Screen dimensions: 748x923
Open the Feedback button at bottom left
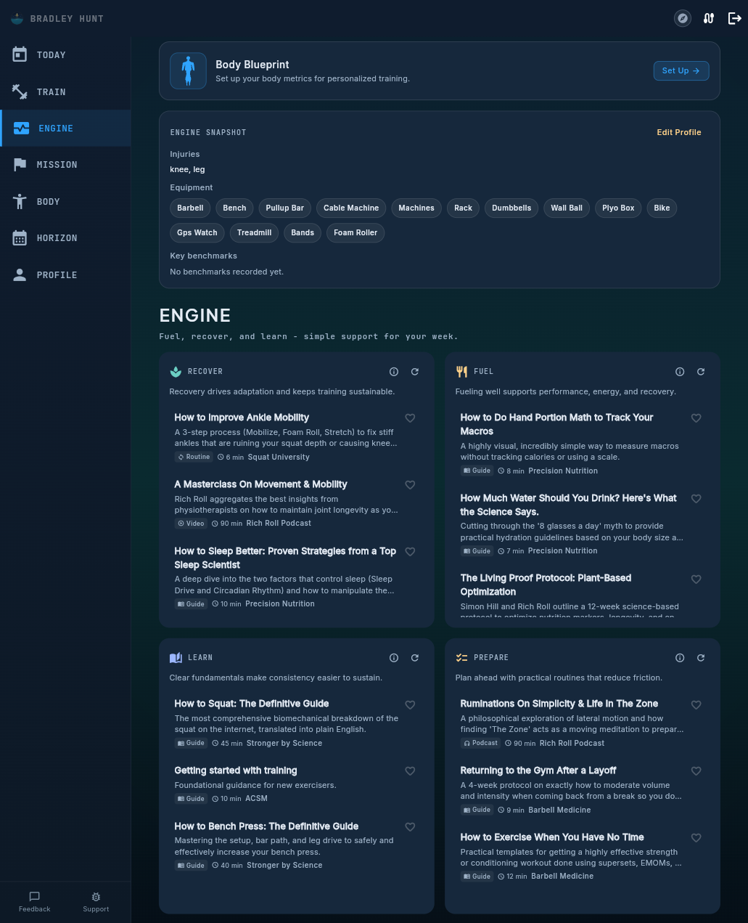(x=34, y=901)
